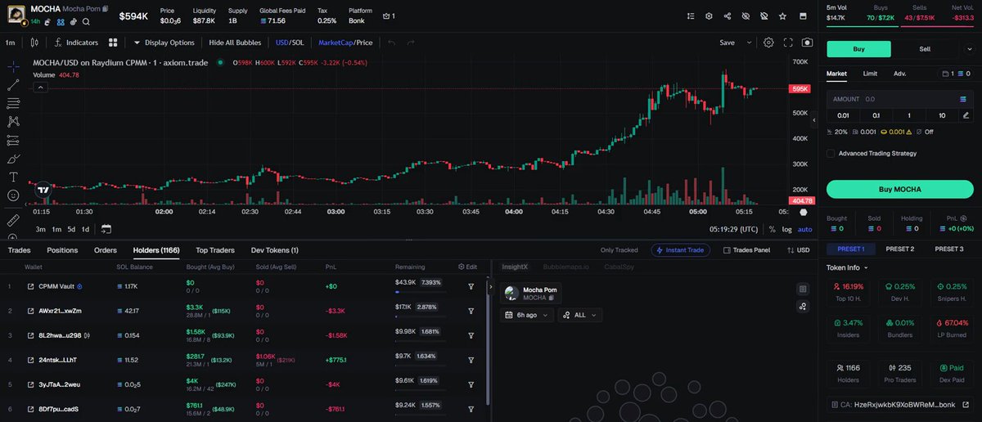The height and width of the screenshot is (422, 982).
Task: Switch between MarketCap and Price display
Action: [345, 43]
